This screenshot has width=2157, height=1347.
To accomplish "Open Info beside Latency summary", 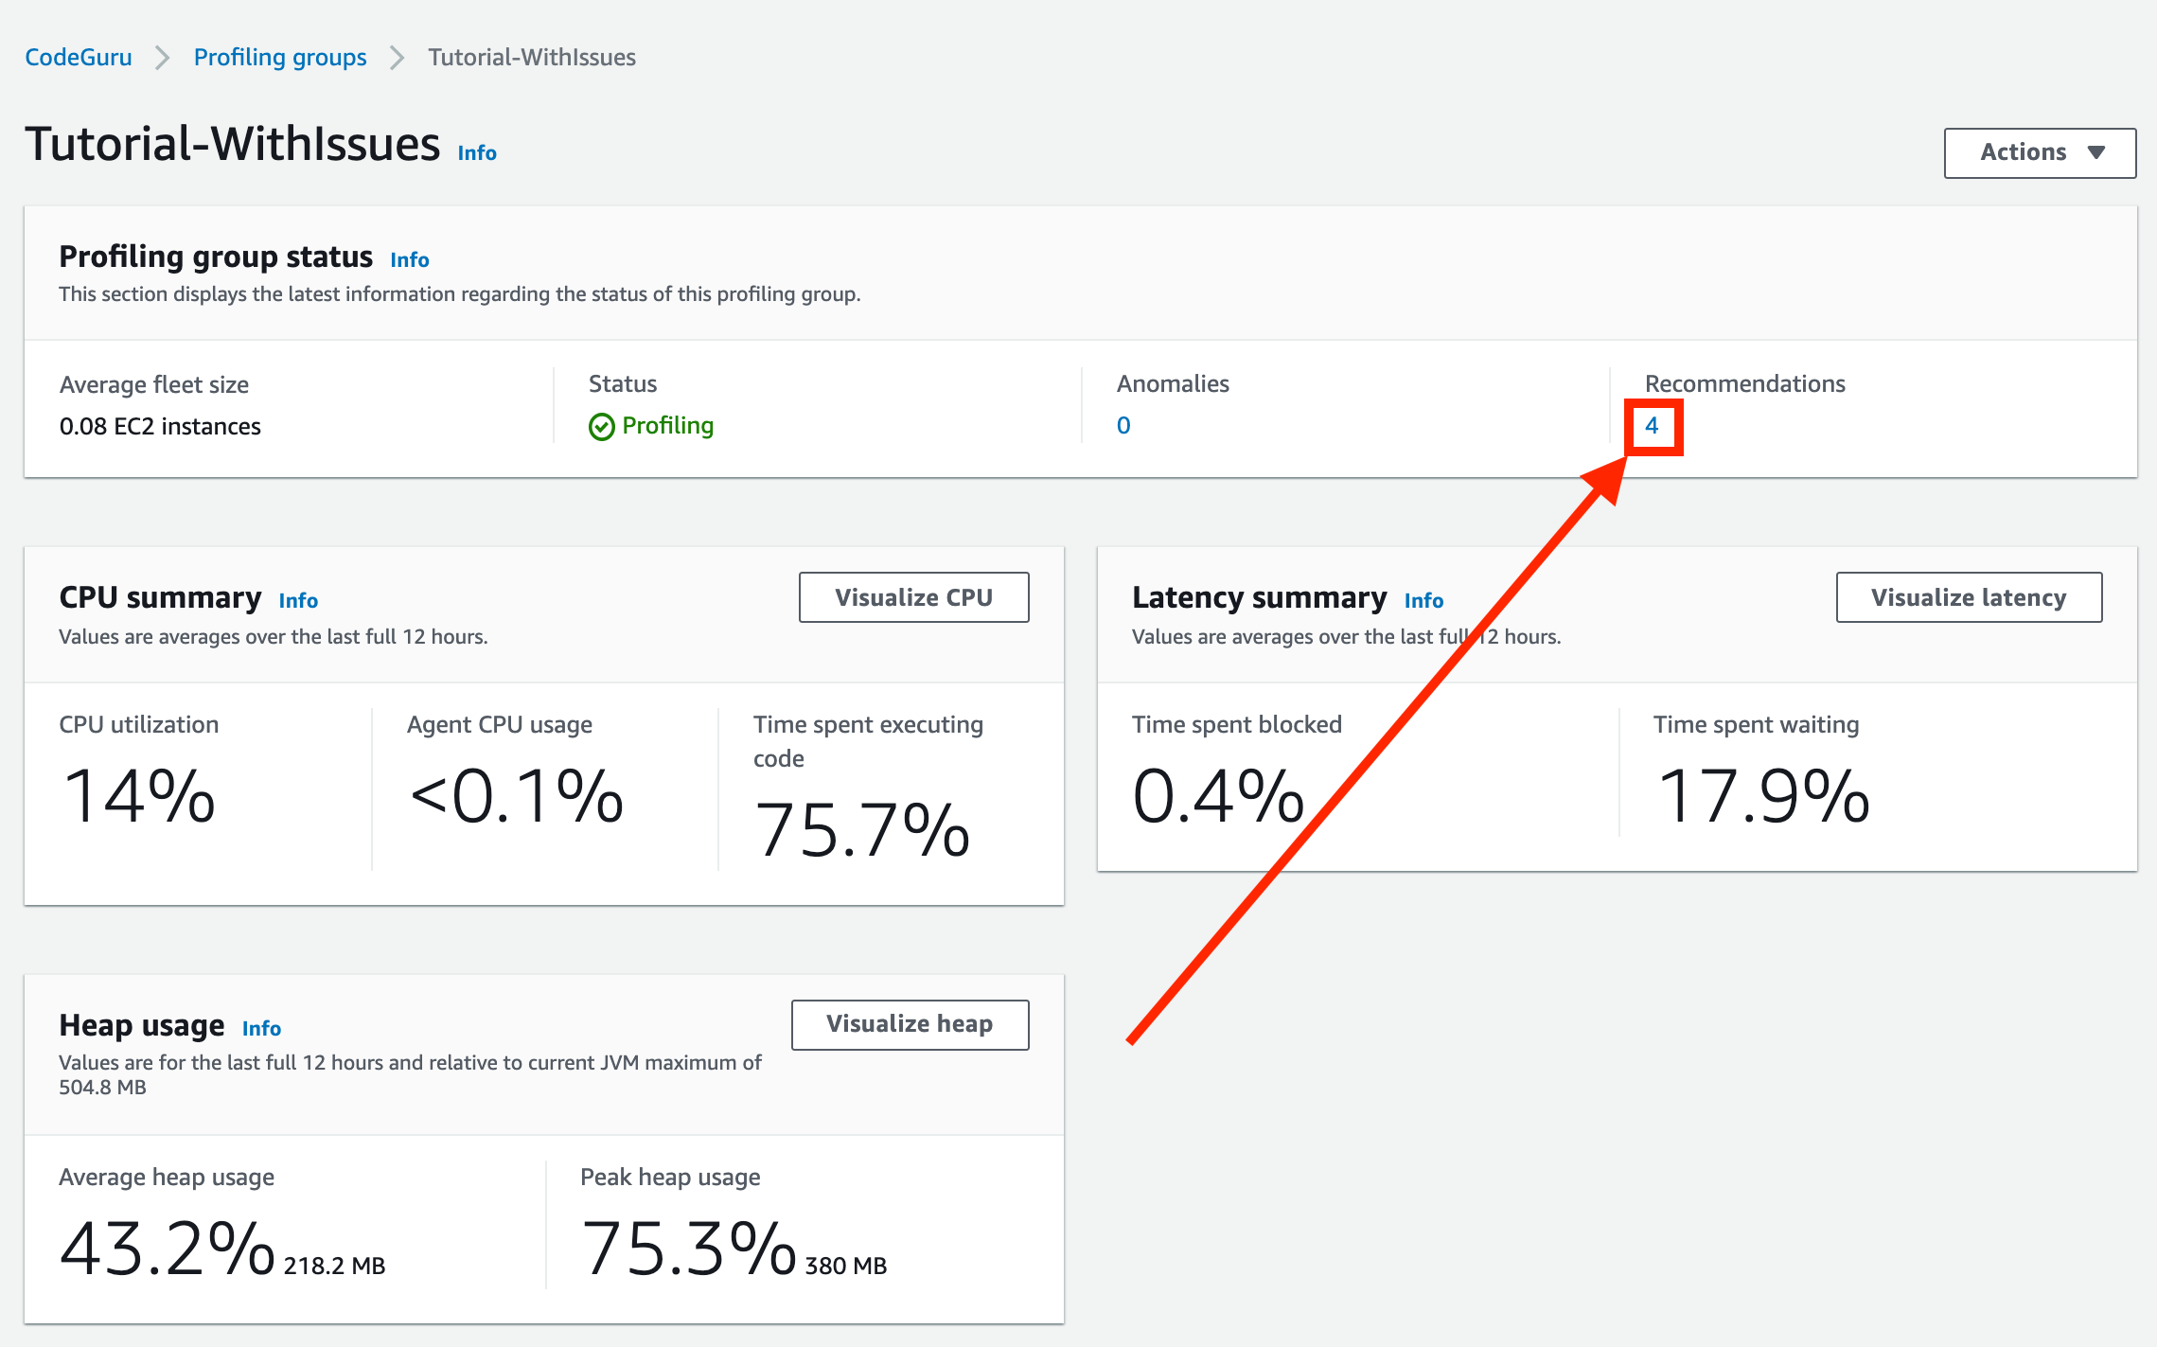I will click(x=1423, y=601).
